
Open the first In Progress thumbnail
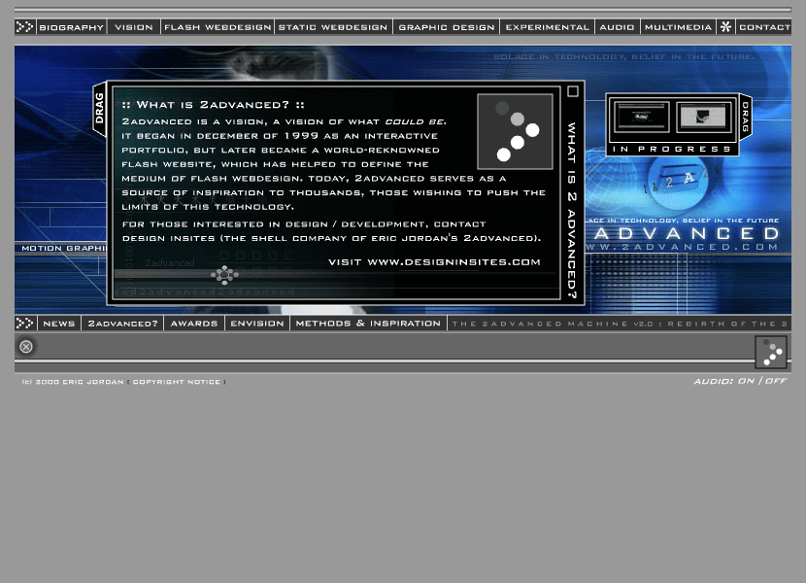641,117
